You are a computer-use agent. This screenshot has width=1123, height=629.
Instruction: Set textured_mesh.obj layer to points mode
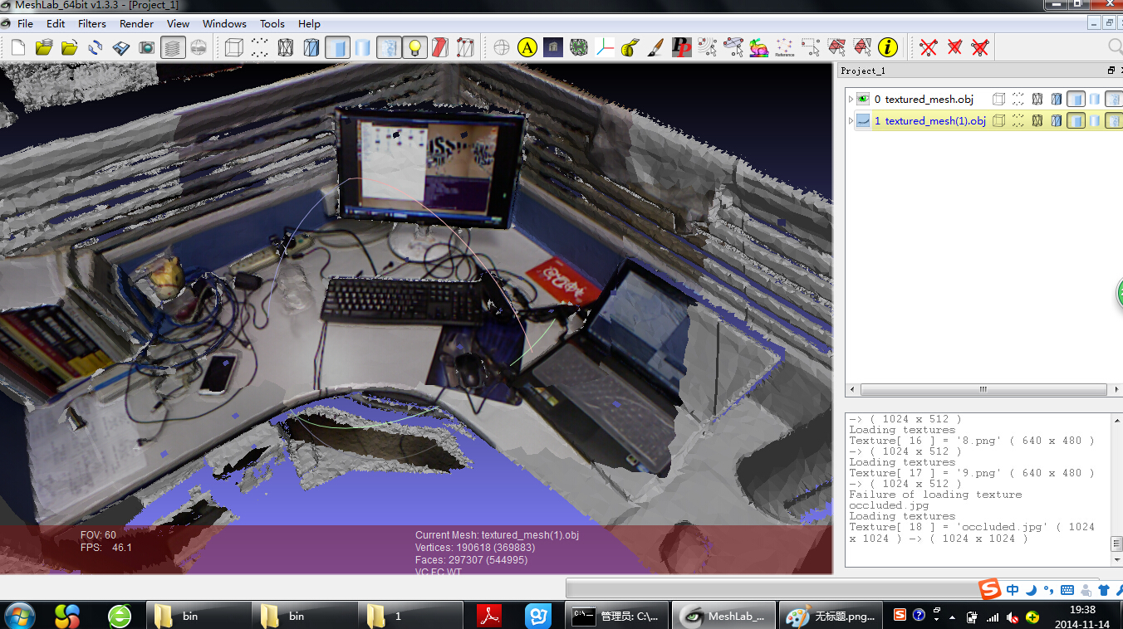[1018, 99]
